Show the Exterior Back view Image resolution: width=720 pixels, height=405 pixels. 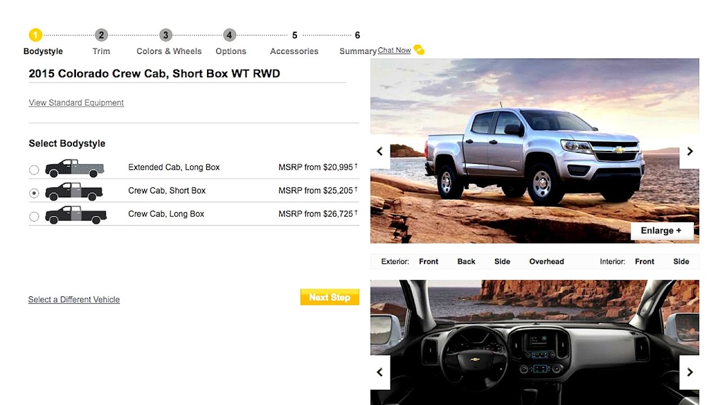[466, 262]
